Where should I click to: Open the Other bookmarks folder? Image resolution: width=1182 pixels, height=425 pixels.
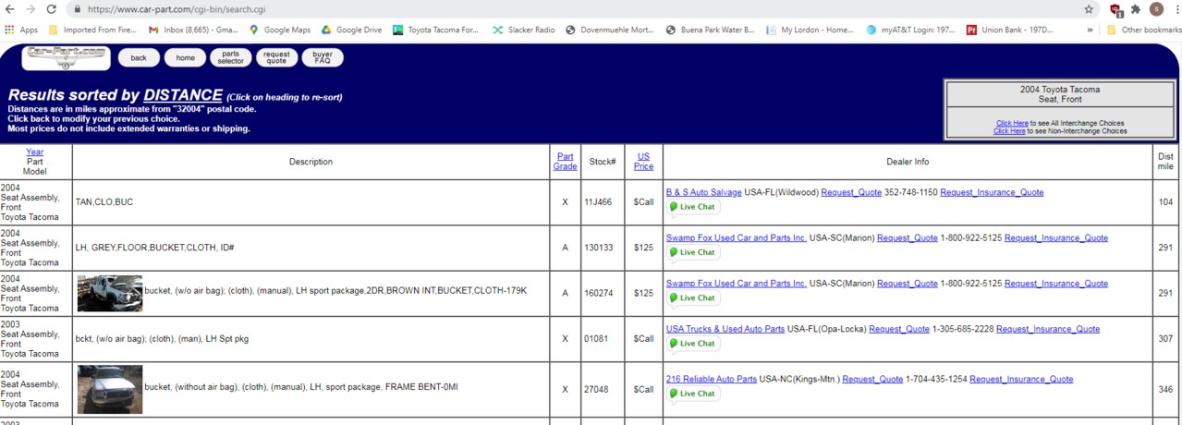pos(1143,30)
